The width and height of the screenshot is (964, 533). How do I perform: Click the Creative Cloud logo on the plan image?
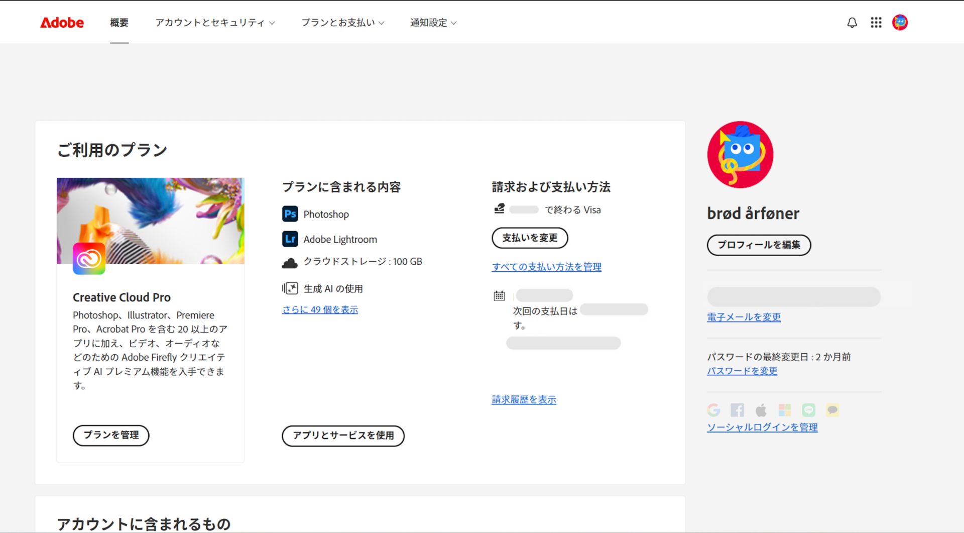[89, 258]
